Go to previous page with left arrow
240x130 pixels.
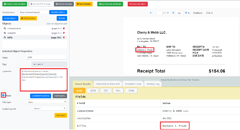point(151,13)
